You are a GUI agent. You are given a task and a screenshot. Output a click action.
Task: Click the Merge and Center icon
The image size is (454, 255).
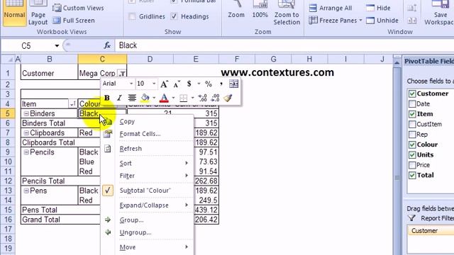tap(233, 84)
